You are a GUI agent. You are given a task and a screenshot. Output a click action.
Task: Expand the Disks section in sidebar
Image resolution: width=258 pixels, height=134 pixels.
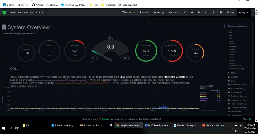[233, 81]
